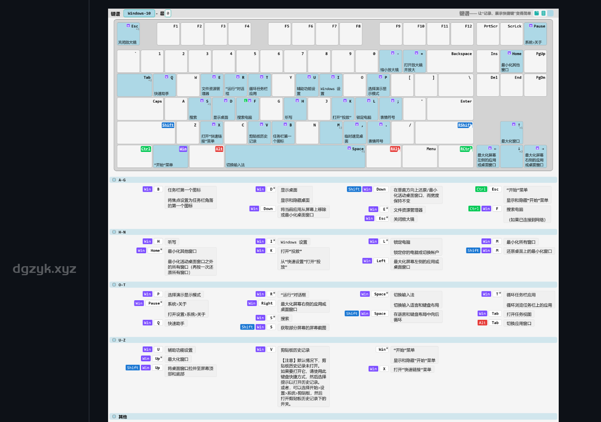Click the F5 key on the keyboard
Viewport: 601px width, 422px height.
[280, 34]
